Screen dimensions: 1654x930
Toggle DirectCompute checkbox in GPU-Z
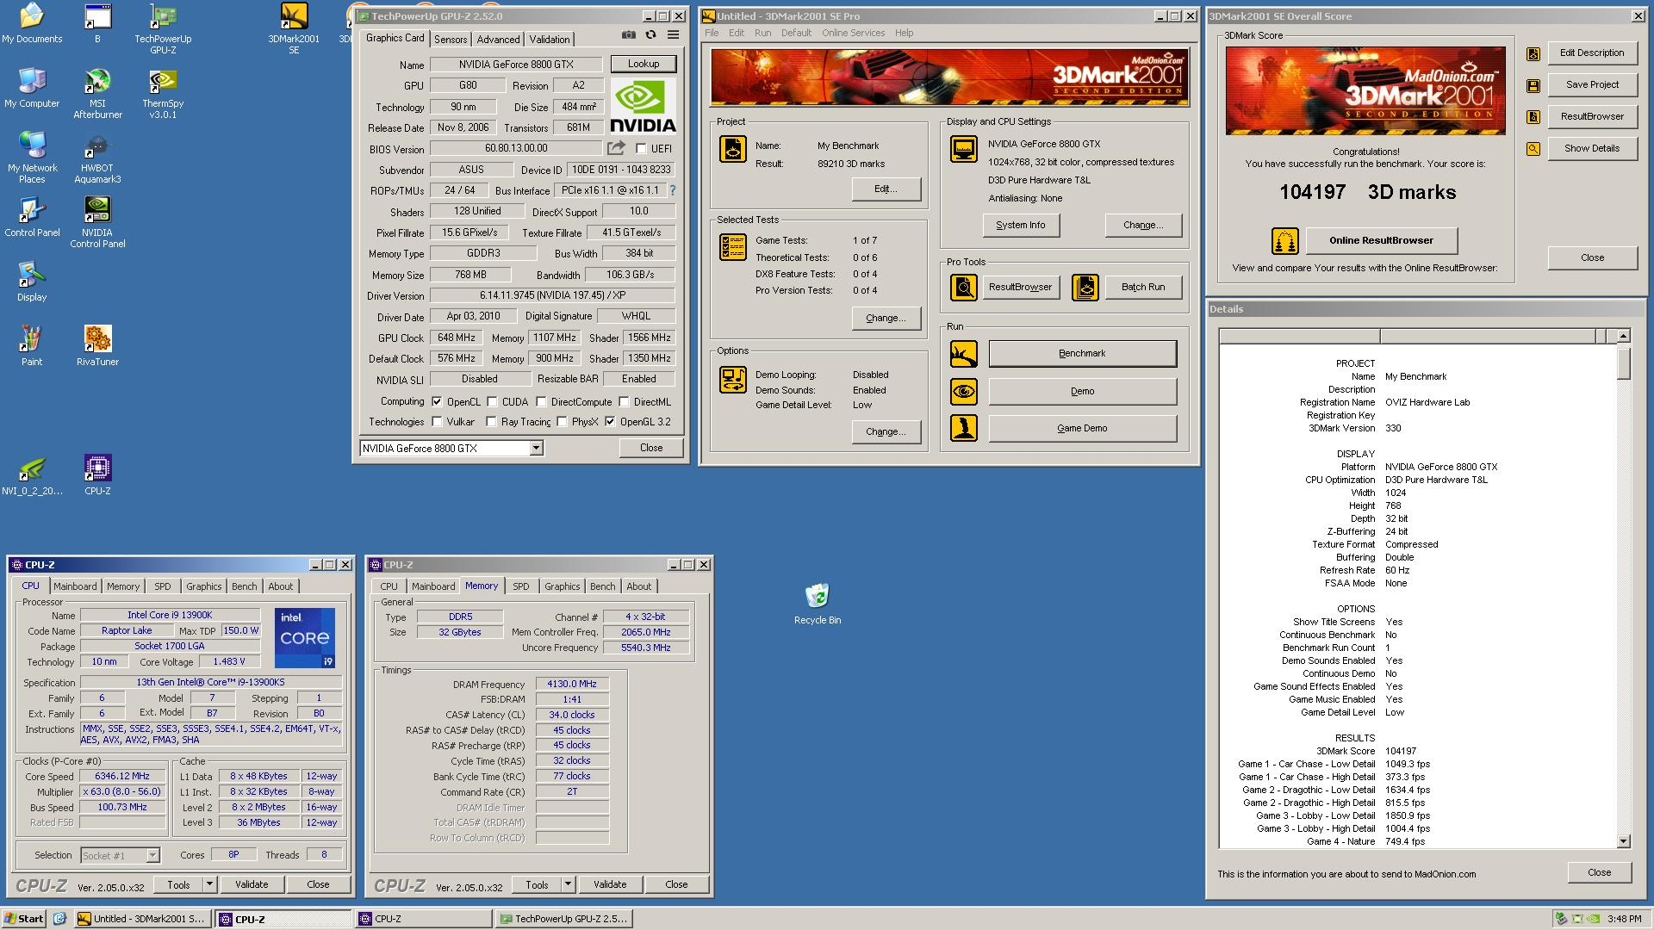541,402
